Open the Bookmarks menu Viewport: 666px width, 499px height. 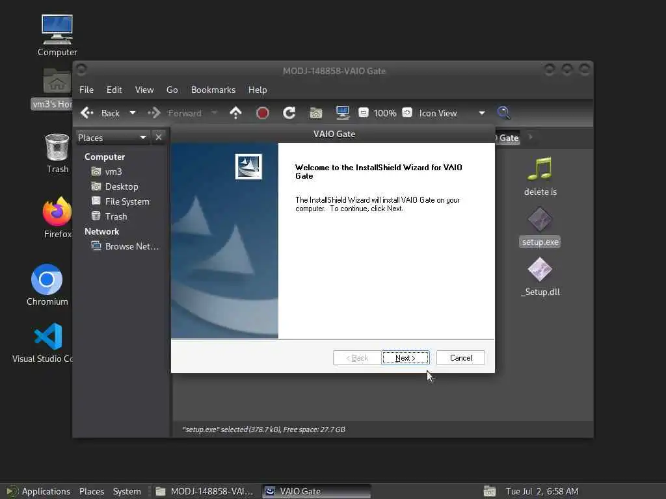point(213,90)
